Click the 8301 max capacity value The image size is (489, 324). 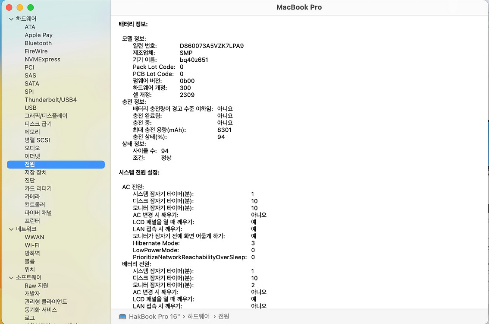pos(224,130)
